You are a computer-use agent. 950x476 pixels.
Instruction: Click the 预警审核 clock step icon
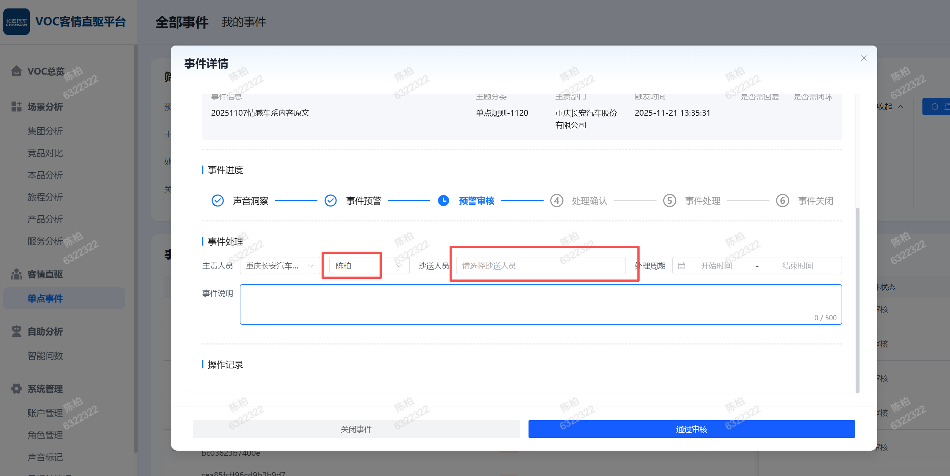pos(443,201)
